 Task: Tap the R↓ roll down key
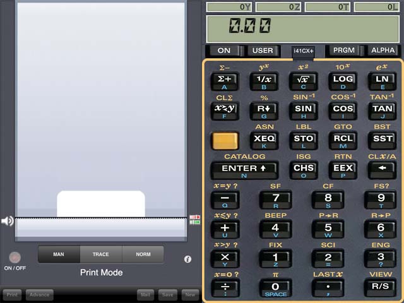tap(264, 111)
